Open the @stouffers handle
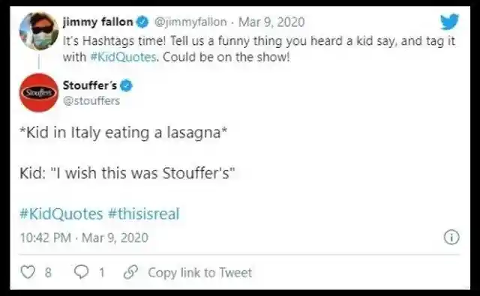 click(x=91, y=100)
